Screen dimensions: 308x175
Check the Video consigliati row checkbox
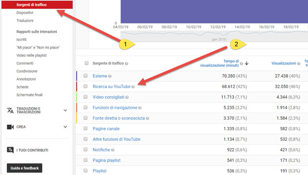(x=86, y=97)
